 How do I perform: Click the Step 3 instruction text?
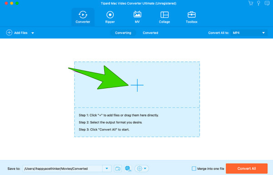click(104, 130)
